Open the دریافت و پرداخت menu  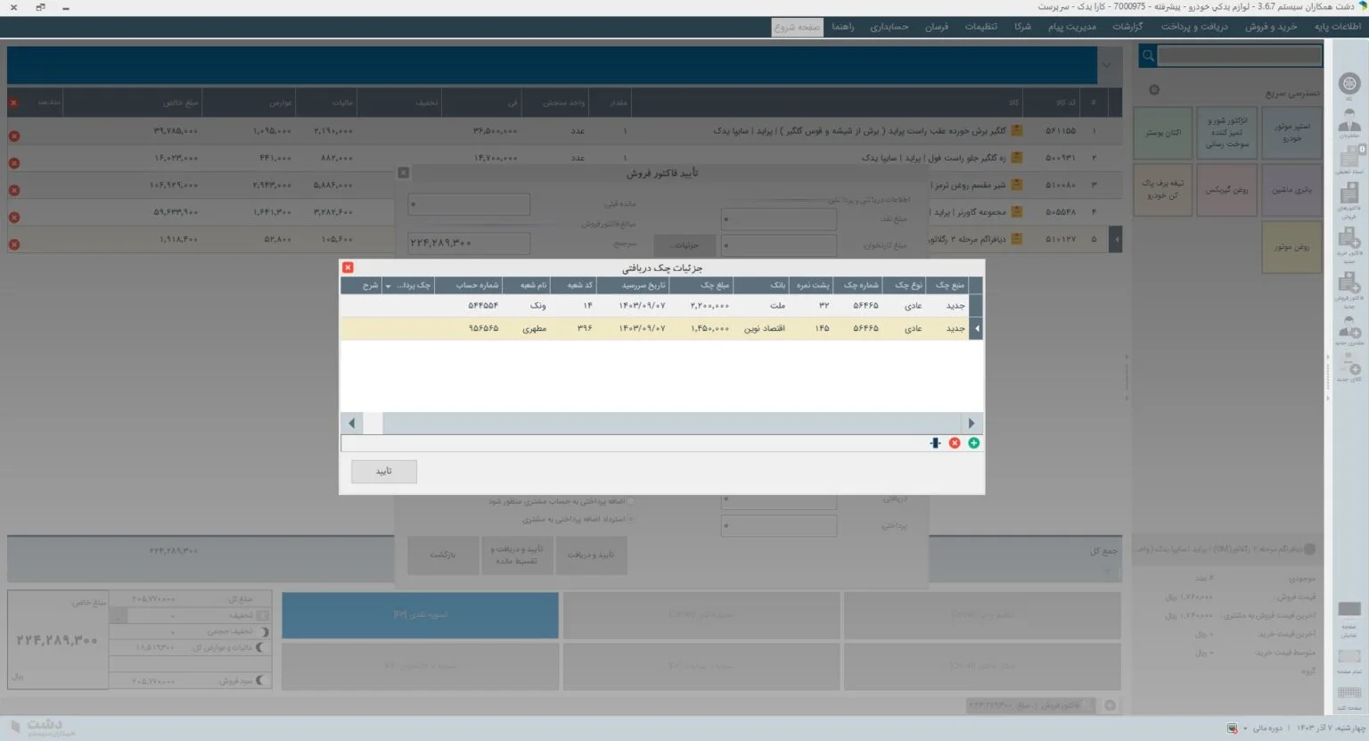click(1194, 27)
